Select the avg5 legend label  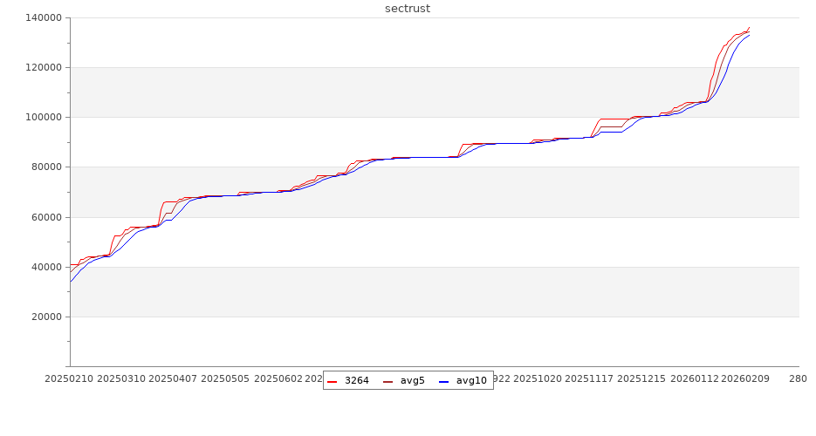point(412,381)
